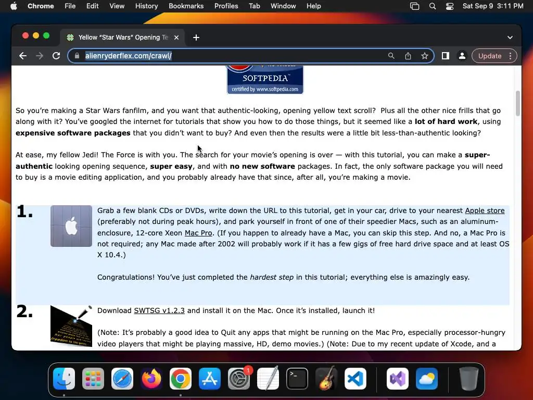The height and width of the screenshot is (400, 533).
Task: Open the Window menu
Action: click(x=283, y=6)
